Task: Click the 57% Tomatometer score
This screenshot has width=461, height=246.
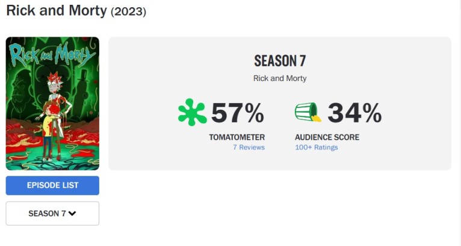Action: [238, 113]
